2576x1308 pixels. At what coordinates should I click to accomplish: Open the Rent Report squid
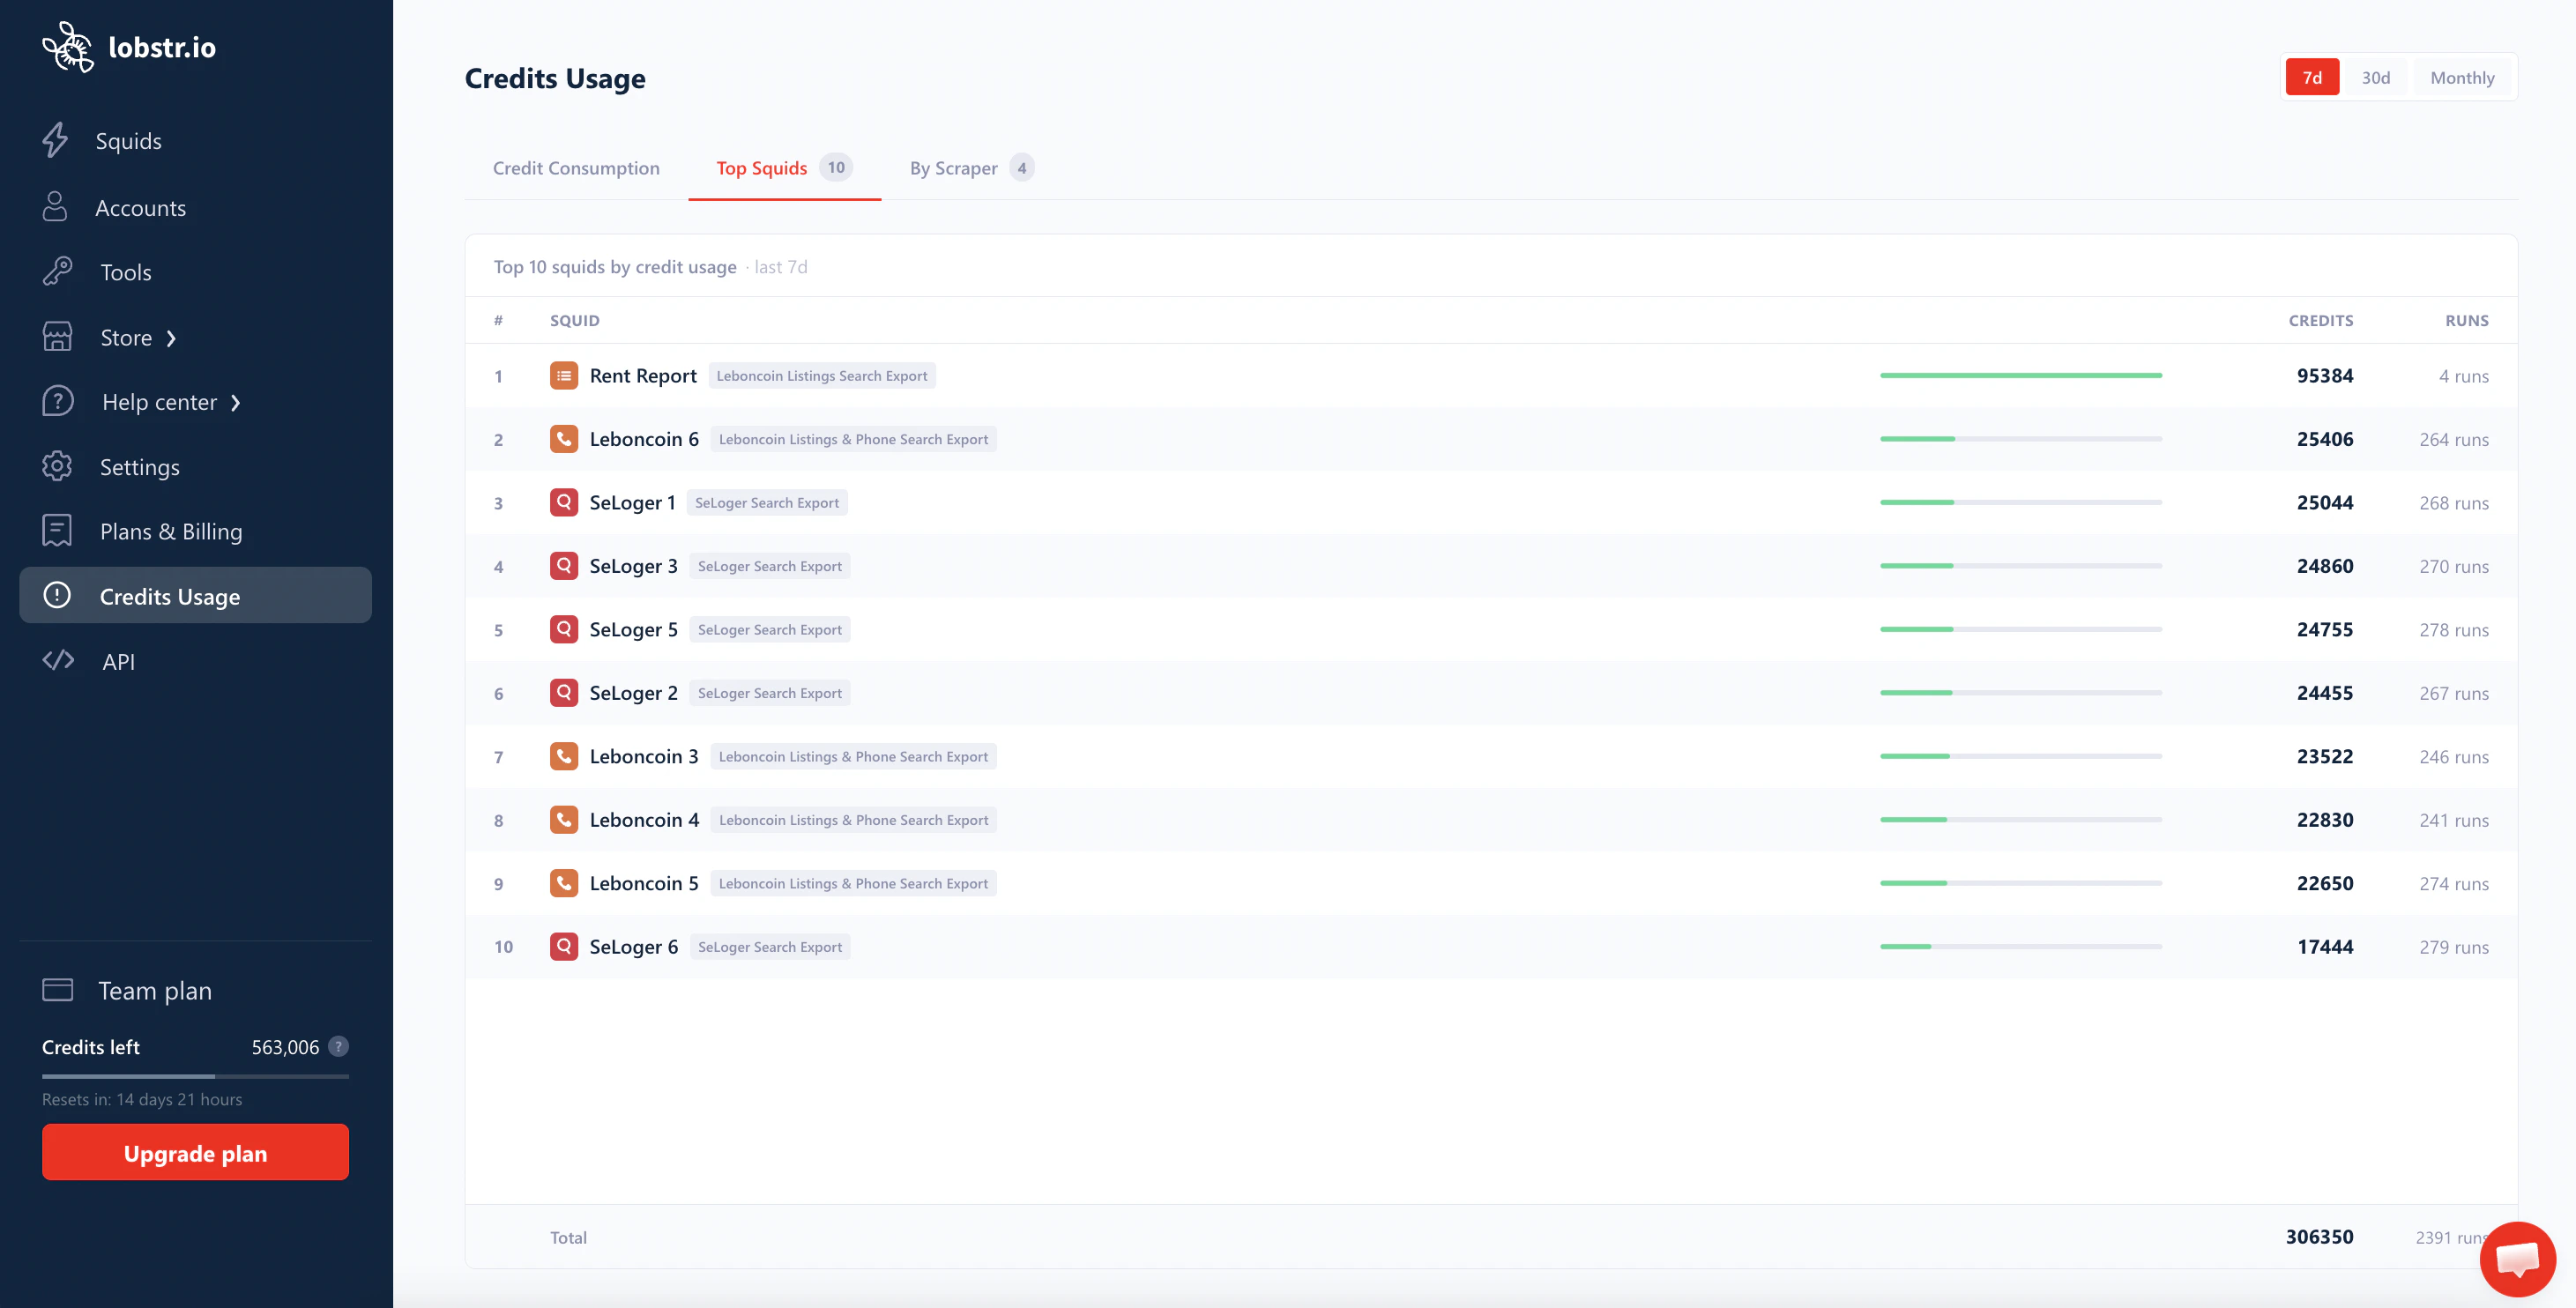[643, 375]
